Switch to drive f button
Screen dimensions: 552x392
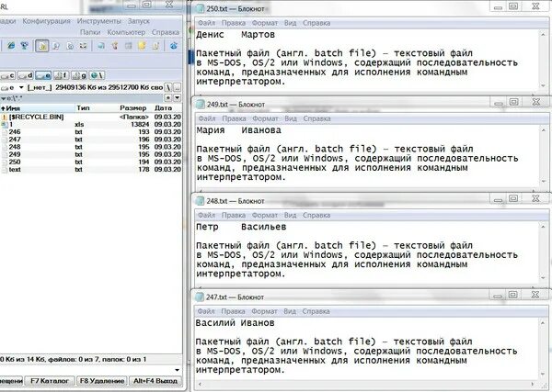(61, 75)
